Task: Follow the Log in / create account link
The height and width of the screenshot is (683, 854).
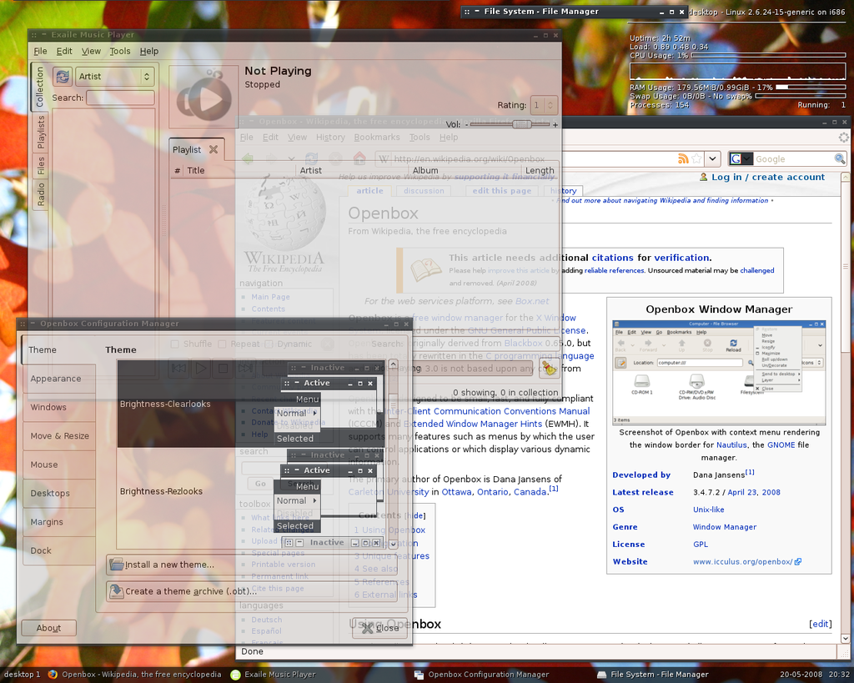Action: pyautogui.click(x=767, y=177)
